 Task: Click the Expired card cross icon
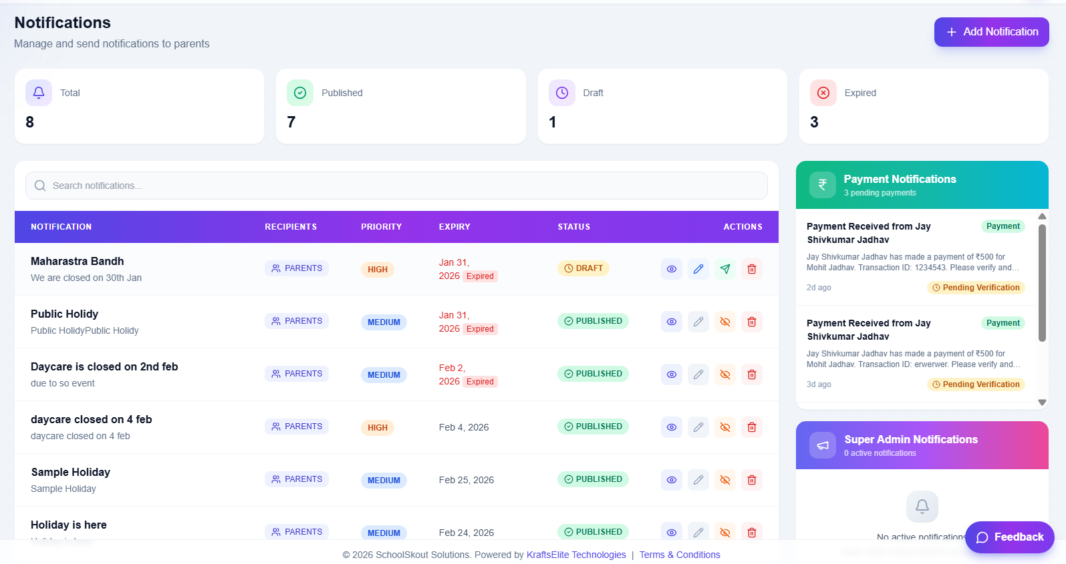[823, 93]
